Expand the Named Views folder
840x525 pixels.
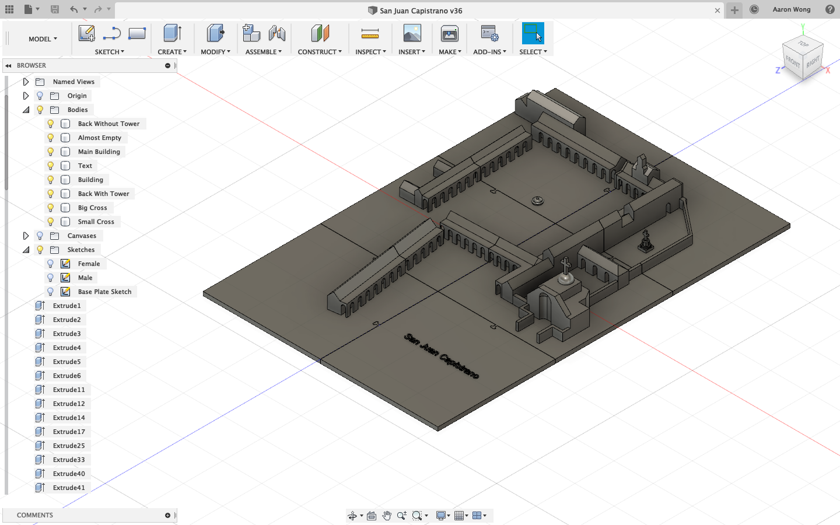(x=26, y=82)
